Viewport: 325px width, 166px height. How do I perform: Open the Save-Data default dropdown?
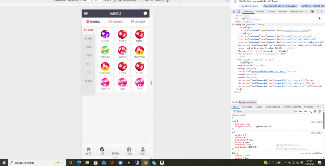(154, 1)
